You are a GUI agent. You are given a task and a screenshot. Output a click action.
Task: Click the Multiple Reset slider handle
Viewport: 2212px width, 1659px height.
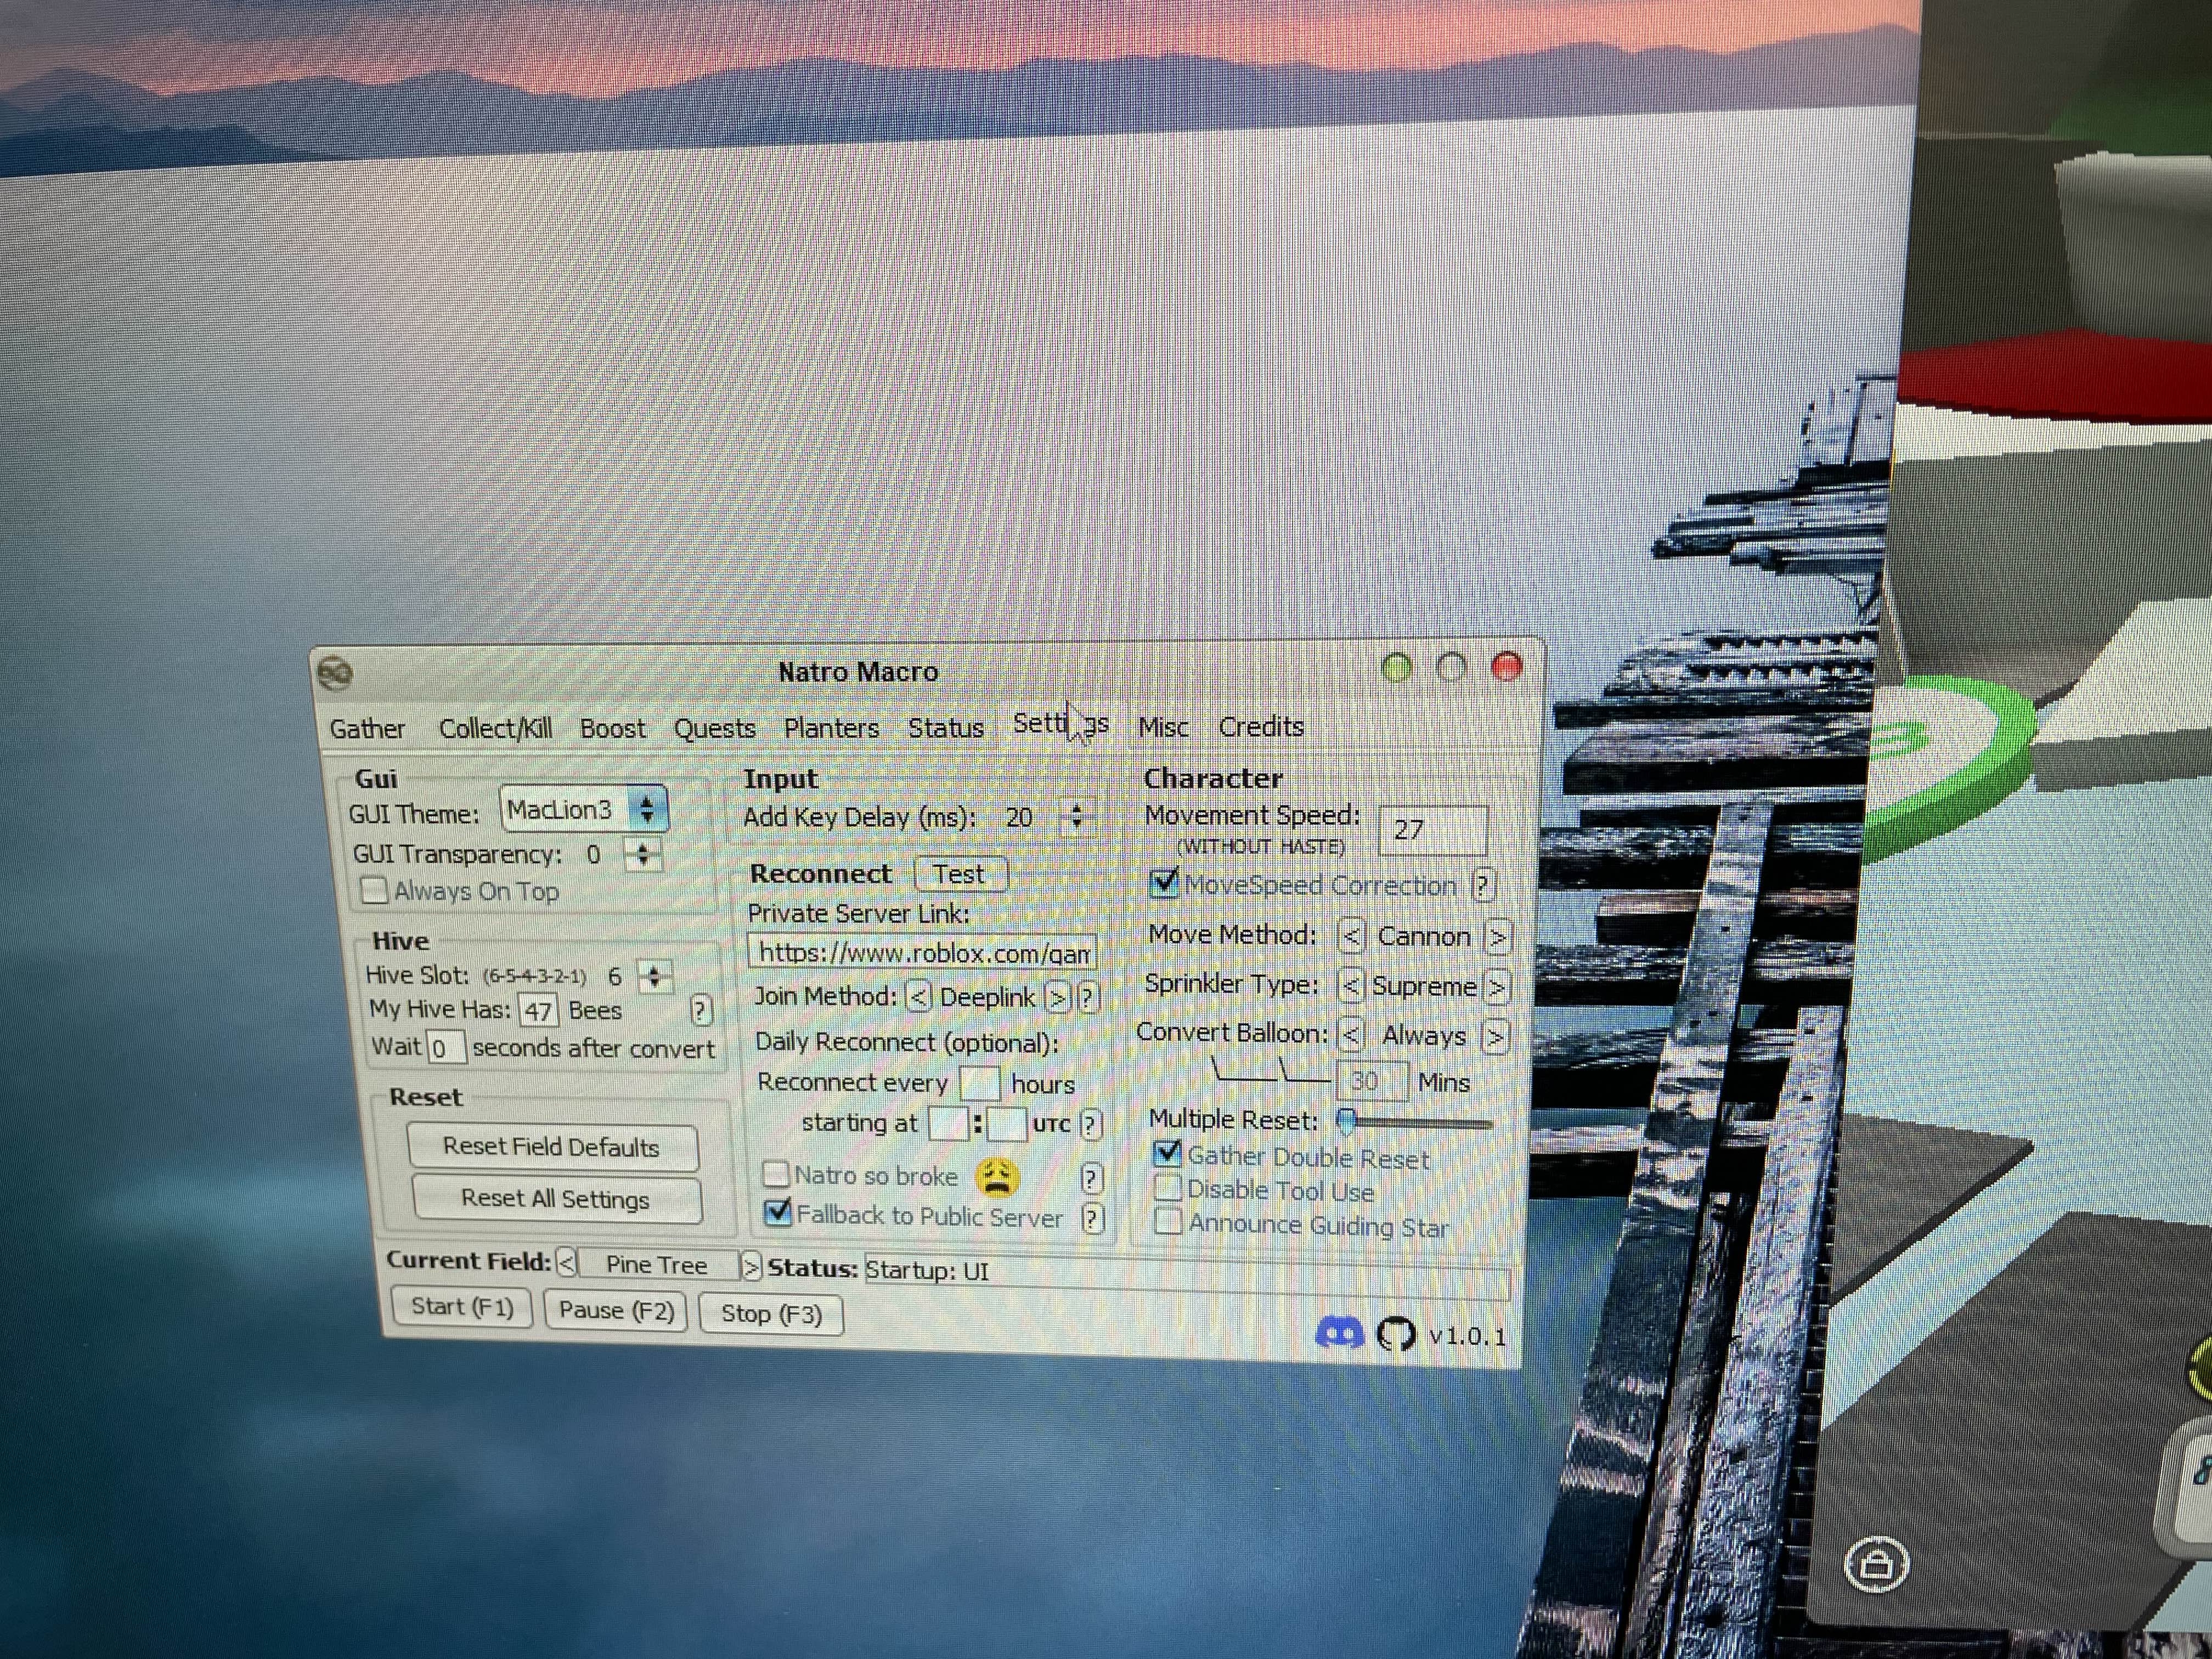[1347, 1120]
